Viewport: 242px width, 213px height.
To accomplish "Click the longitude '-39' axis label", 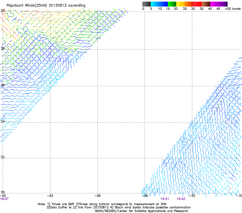I will [97, 196].
